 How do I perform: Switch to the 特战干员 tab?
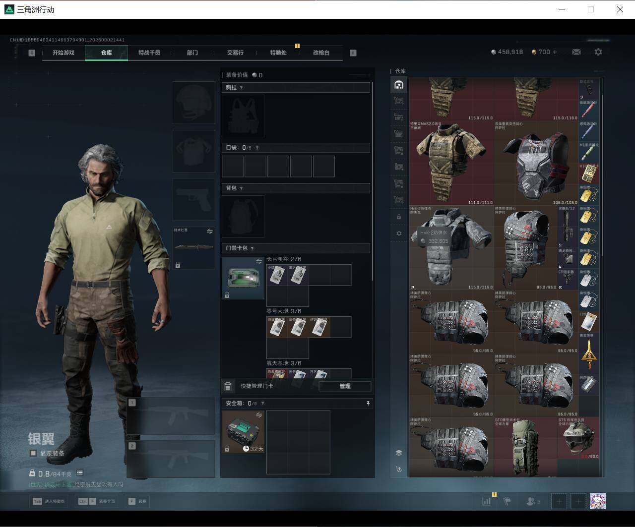pos(149,53)
